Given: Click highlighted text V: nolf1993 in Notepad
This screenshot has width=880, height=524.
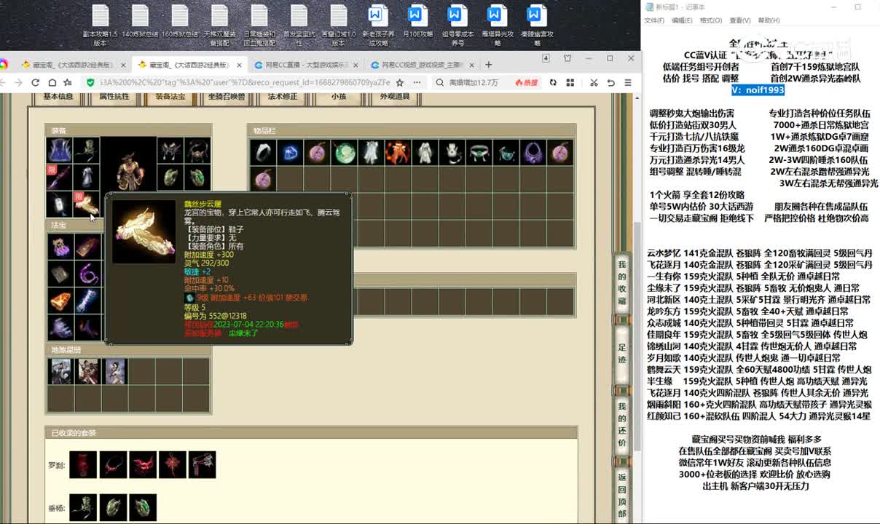Looking at the screenshot, I should coord(758,90).
